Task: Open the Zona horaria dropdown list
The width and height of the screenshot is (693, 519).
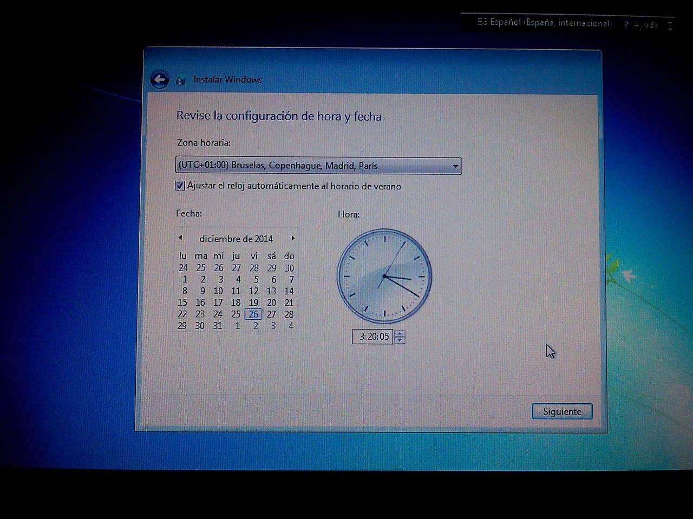Action: [x=314, y=166]
